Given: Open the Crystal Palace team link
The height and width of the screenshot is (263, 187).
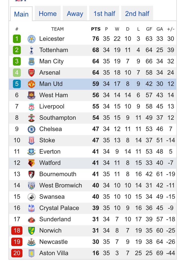Looking at the screenshot, I should click(x=59, y=208).
